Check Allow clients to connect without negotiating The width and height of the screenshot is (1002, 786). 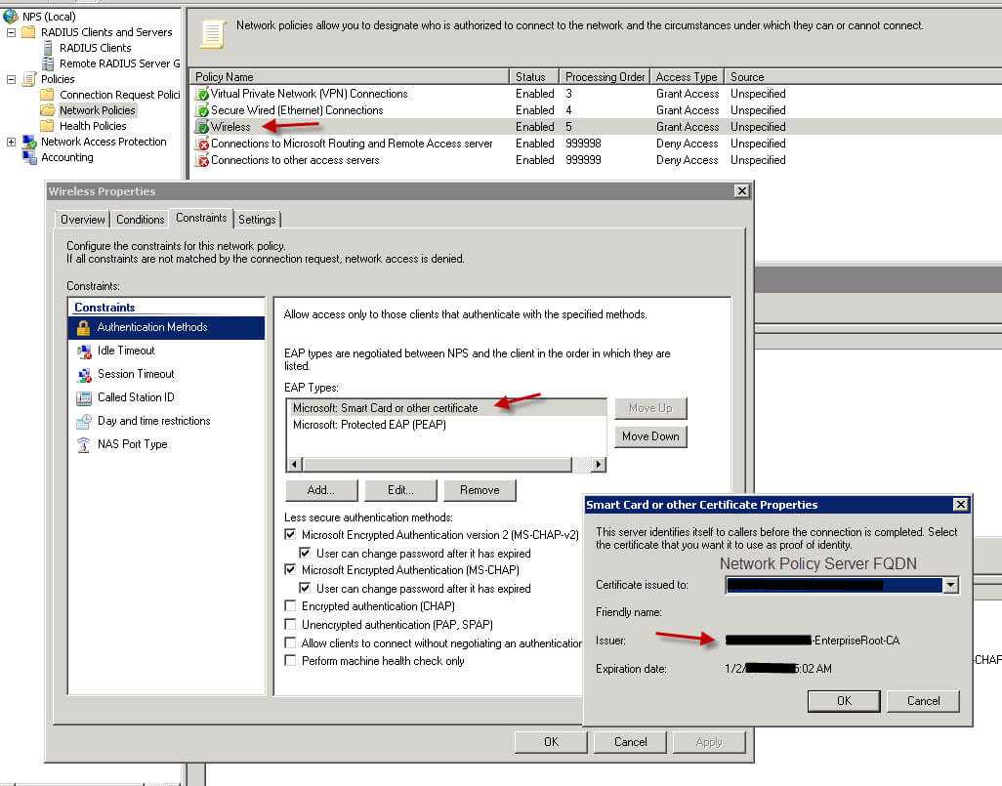290,642
